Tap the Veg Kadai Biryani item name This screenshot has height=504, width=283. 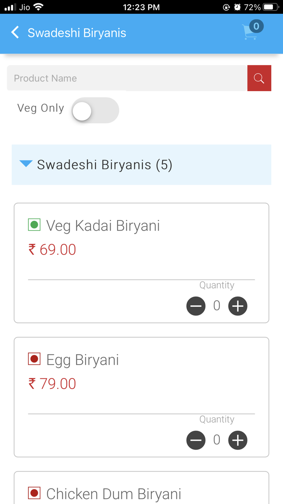103,226
